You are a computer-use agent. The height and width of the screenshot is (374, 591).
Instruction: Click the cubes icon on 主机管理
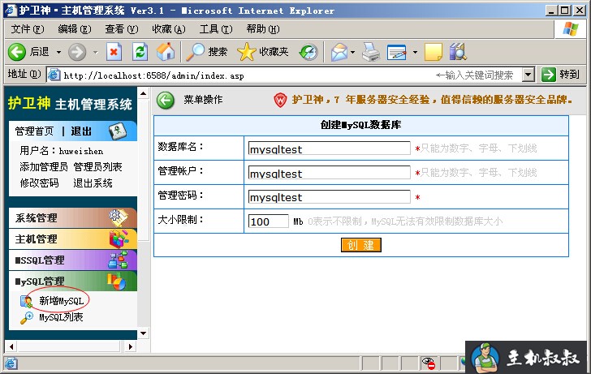(x=119, y=239)
